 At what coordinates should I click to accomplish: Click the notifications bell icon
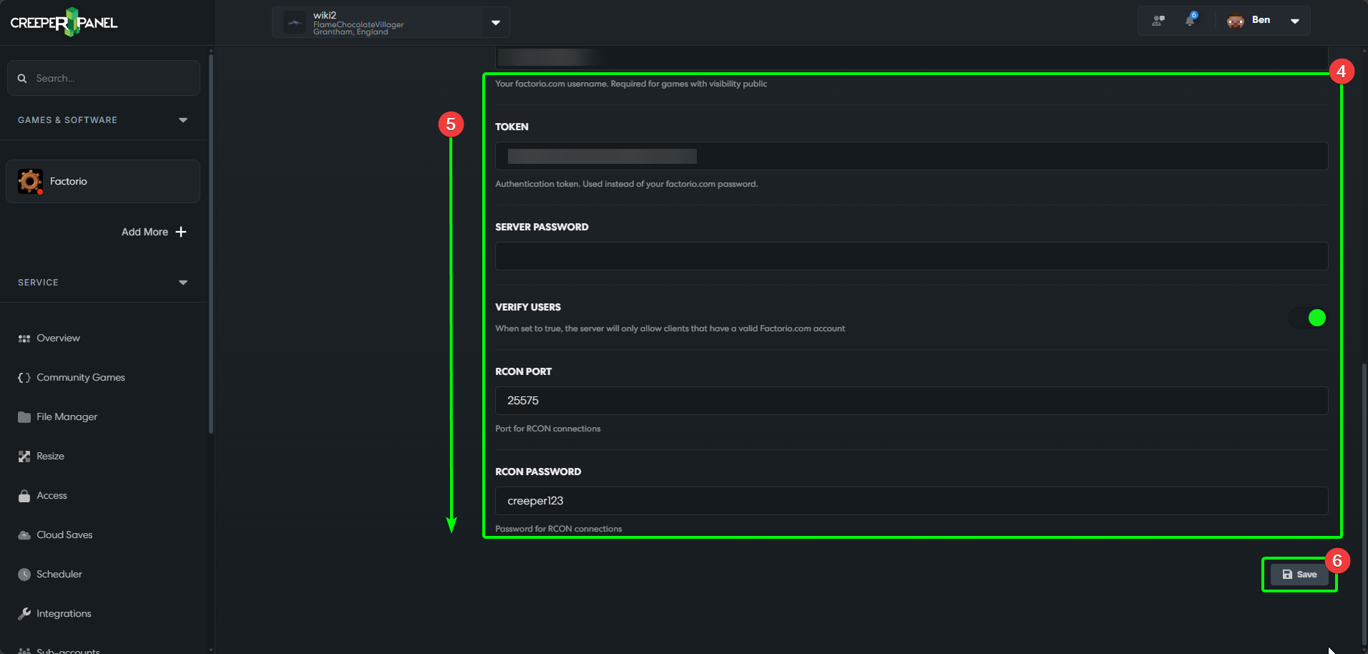click(x=1189, y=20)
